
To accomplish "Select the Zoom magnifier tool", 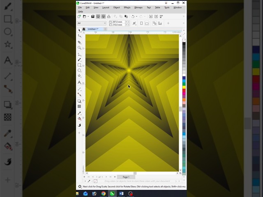I will pyautogui.click(x=79, y=48).
